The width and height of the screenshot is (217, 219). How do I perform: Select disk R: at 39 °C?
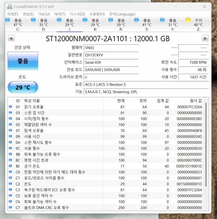(x=121, y=25)
